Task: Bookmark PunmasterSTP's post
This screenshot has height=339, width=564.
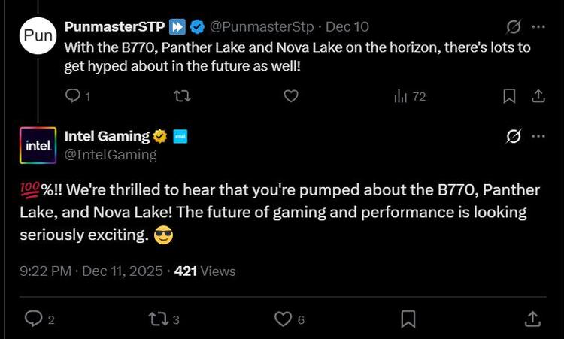Action: (509, 96)
